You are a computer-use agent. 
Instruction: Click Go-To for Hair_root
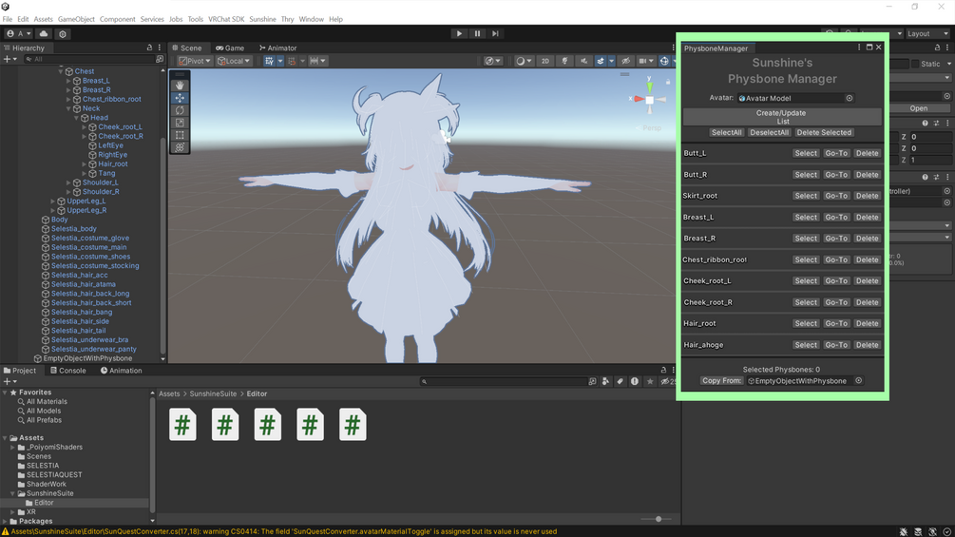[x=836, y=323]
